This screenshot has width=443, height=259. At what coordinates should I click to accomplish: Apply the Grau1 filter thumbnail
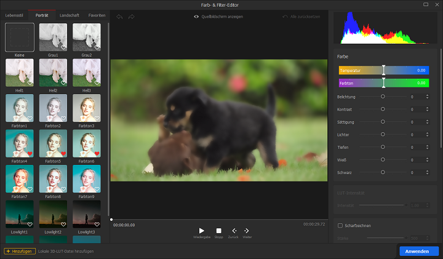point(53,38)
